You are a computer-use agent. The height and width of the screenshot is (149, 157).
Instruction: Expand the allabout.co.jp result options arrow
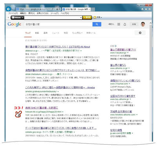click(x=81, y=51)
